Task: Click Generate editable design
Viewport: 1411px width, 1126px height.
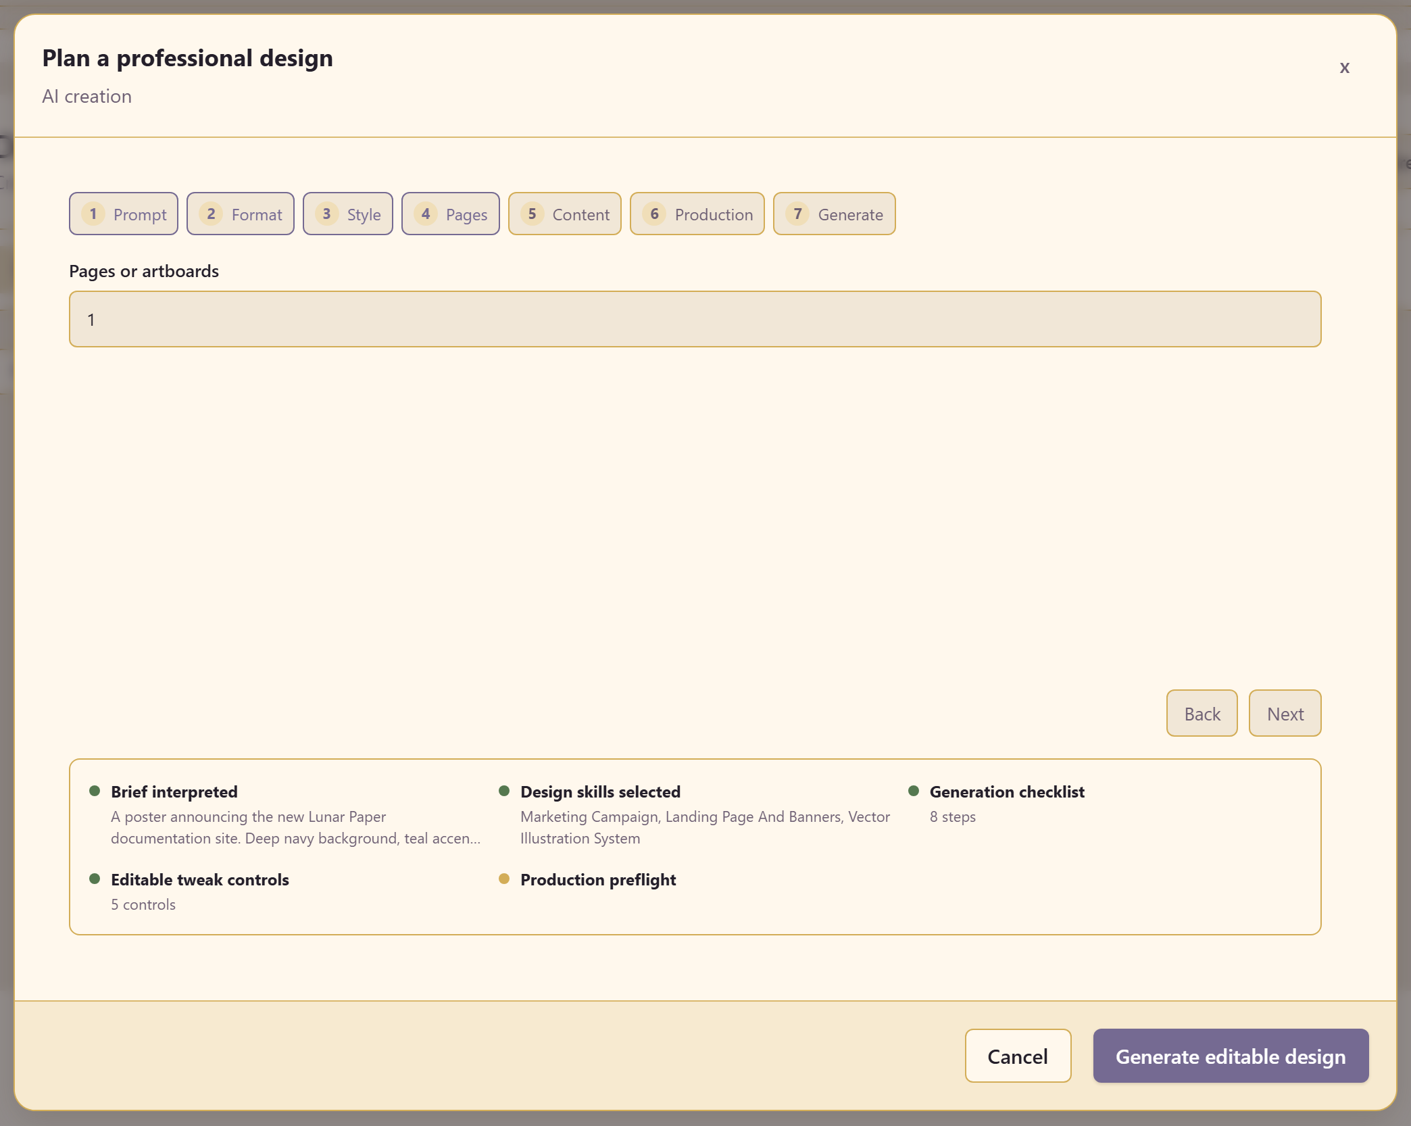Action: tap(1231, 1056)
